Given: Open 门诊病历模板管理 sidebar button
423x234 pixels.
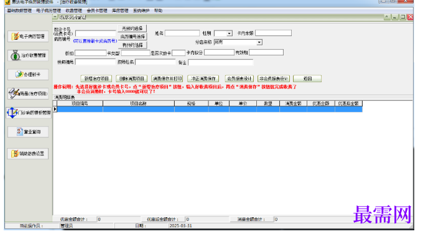Looking at the screenshot, I should coord(29,113).
